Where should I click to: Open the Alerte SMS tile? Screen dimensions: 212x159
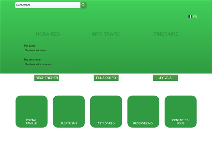(x=69, y=111)
